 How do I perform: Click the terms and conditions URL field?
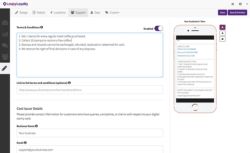coord(90,90)
